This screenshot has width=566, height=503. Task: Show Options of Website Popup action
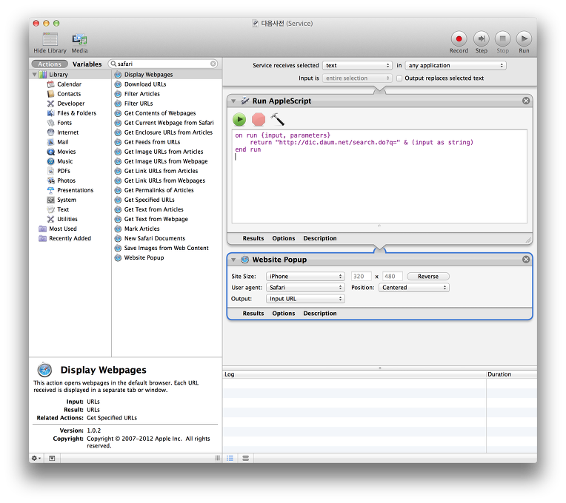click(x=283, y=314)
